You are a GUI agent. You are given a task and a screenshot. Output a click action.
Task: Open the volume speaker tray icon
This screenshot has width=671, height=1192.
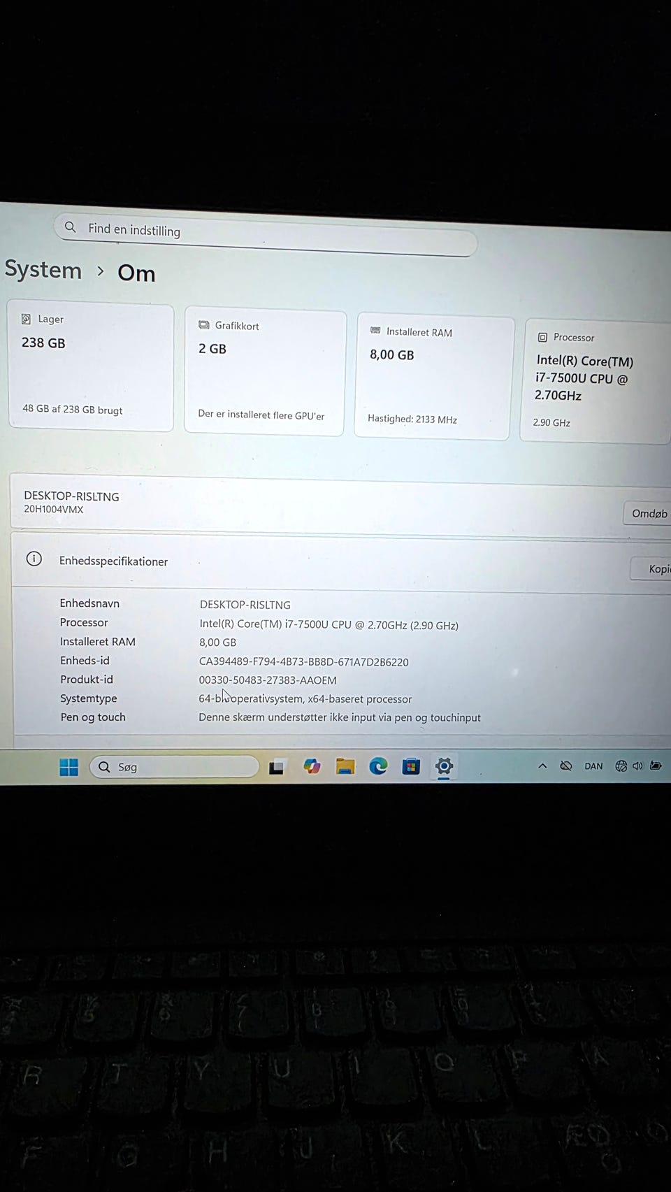(637, 766)
